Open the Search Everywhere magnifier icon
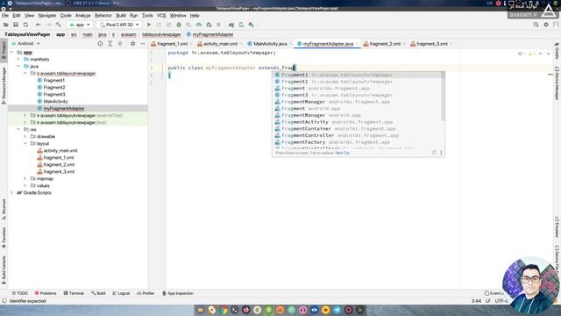The height and width of the screenshot is (316, 561). 536,25
